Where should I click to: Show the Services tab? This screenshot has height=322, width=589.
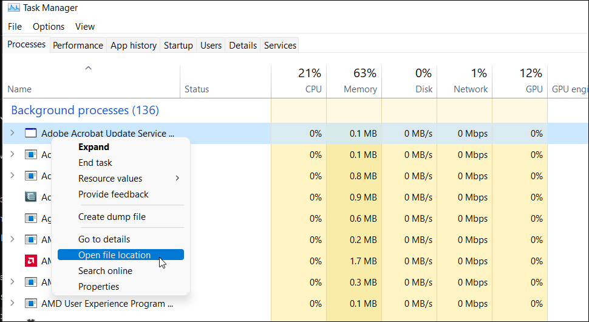pyautogui.click(x=280, y=46)
